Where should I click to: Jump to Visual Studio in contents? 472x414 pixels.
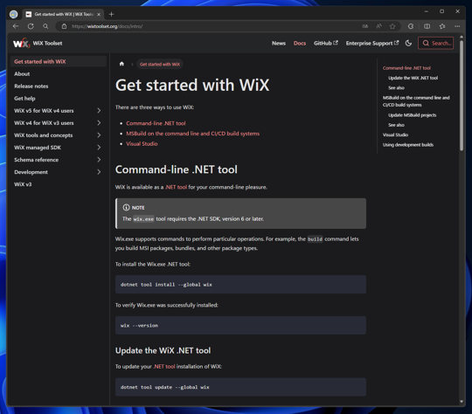395,135
